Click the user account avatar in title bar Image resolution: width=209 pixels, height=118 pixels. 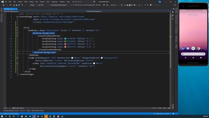tap(160, 2)
